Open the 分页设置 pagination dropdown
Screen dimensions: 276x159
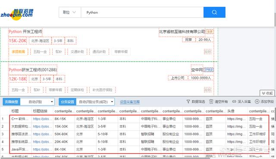pyautogui.click(x=95, y=102)
